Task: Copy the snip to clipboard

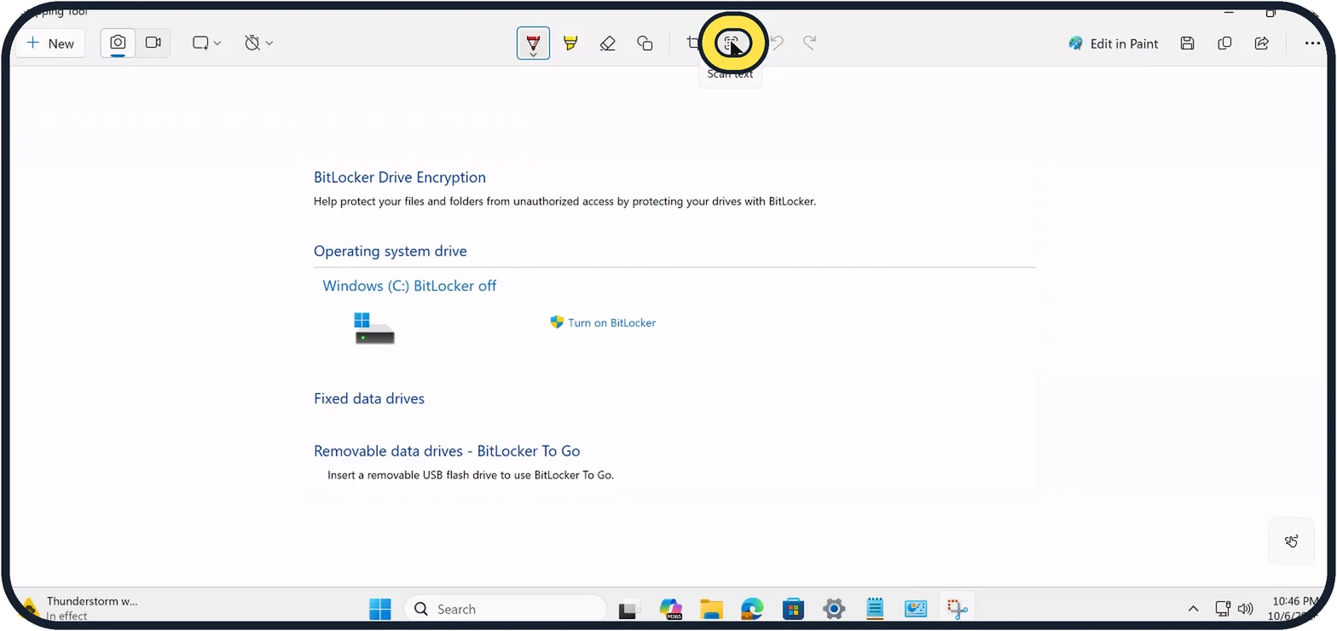Action: pyautogui.click(x=1224, y=43)
